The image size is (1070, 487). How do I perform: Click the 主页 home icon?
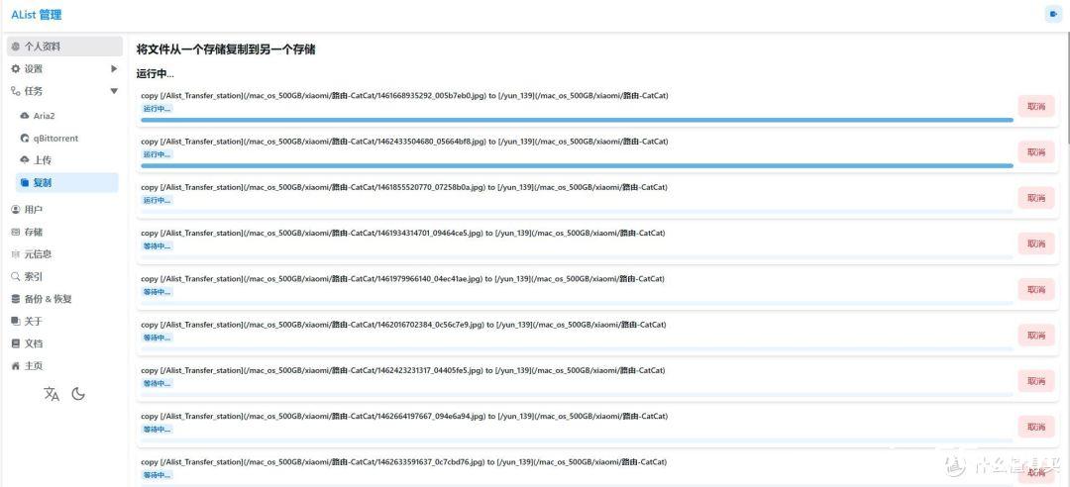(15, 366)
